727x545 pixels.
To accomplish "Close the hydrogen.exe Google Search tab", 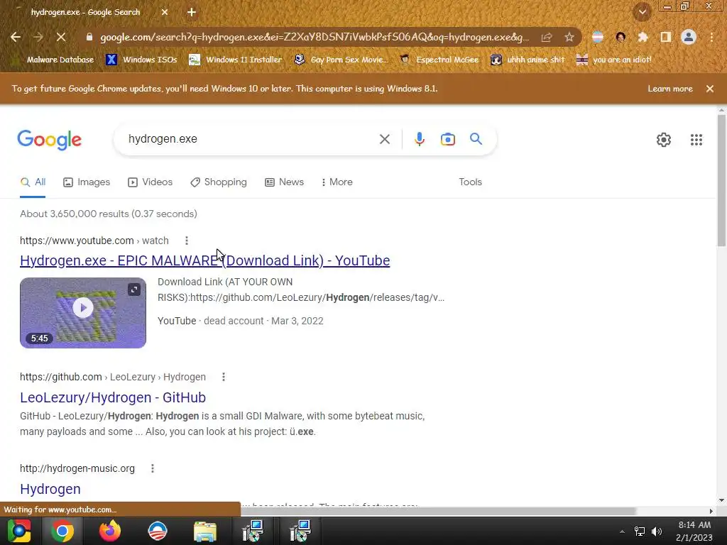I will pos(165,13).
